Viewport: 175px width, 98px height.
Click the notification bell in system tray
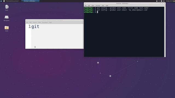tap(157, 1)
